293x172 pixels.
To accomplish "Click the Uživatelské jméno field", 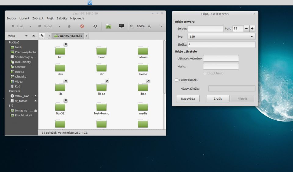I will click(x=221, y=58).
